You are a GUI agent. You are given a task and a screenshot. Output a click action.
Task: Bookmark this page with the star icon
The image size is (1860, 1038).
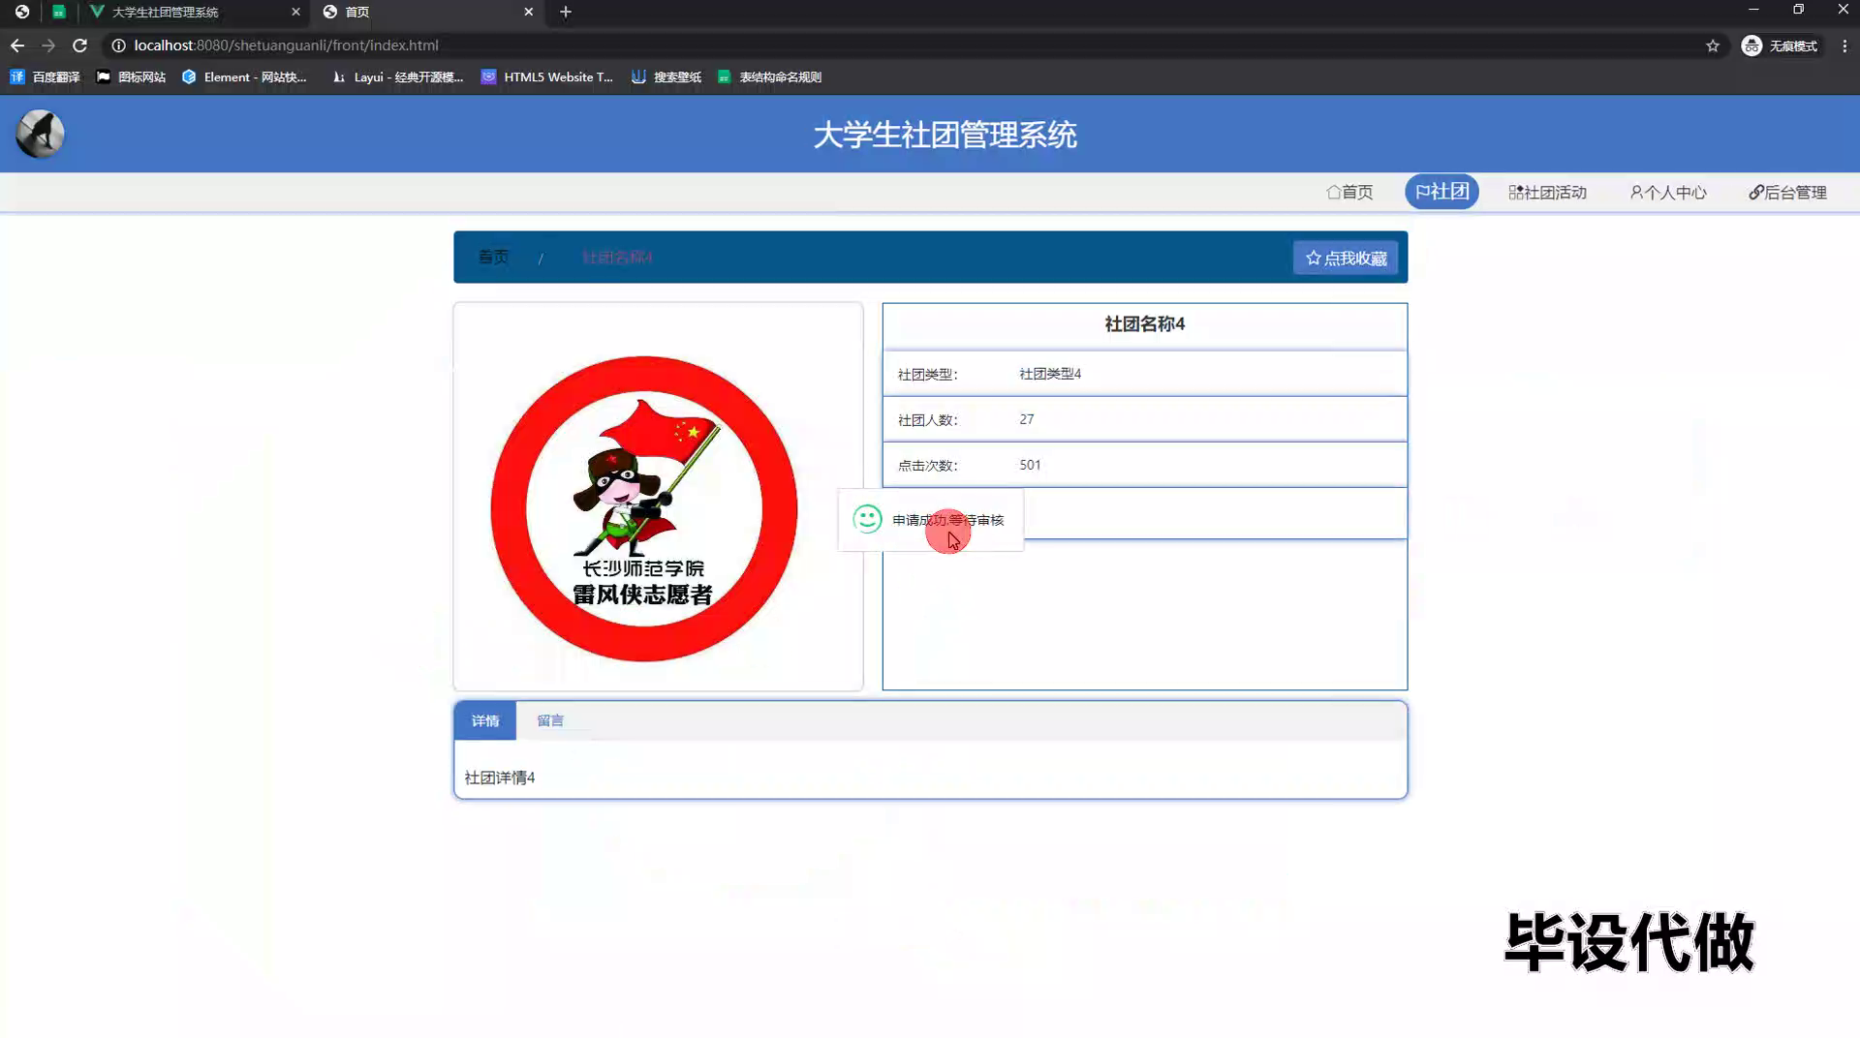(x=1713, y=46)
